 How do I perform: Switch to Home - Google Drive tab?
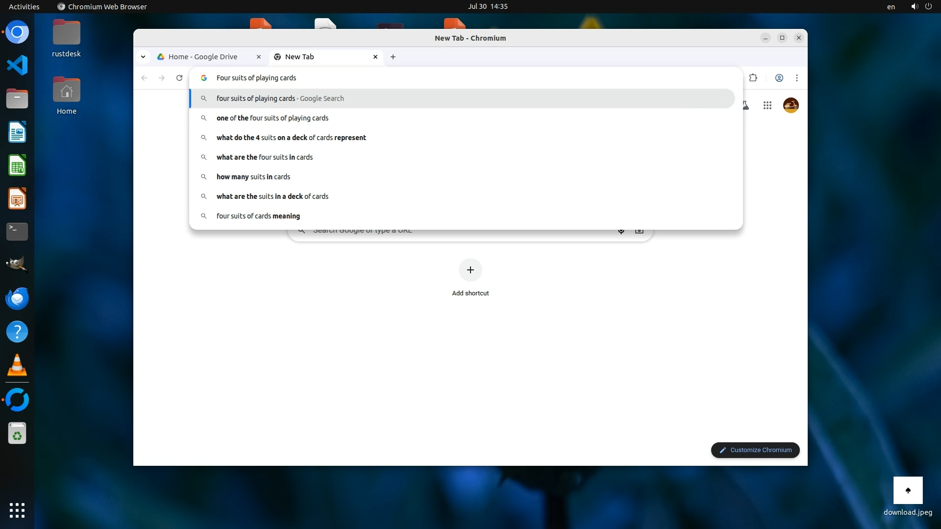click(203, 57)
